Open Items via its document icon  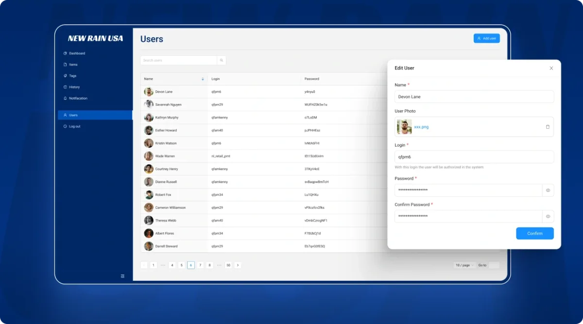65,65
